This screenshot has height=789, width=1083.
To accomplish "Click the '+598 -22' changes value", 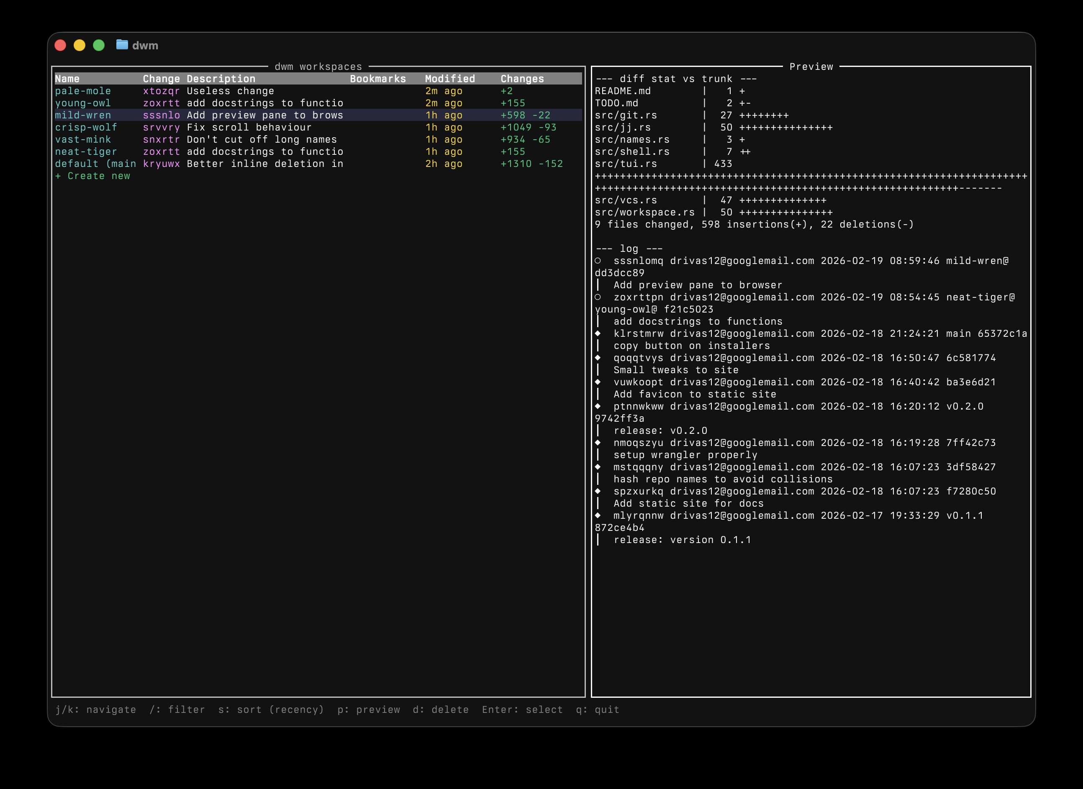I will tap(526, 115).
